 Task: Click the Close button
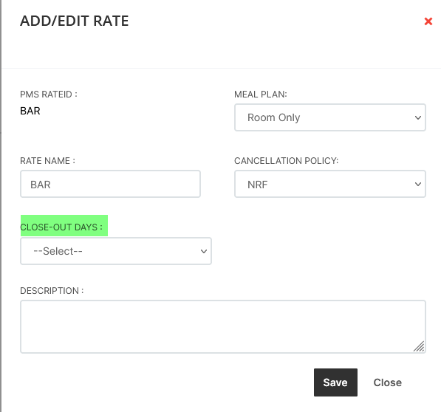tap(387, 382)
